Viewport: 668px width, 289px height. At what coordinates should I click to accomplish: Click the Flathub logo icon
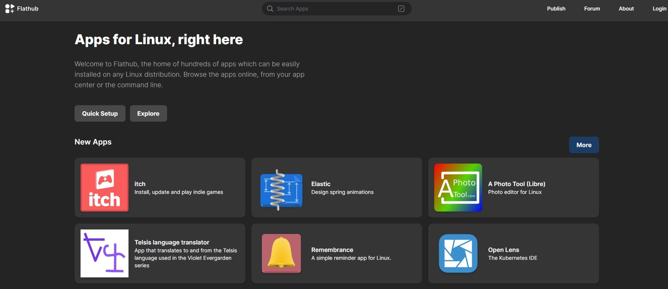click(x=9, y=9)
